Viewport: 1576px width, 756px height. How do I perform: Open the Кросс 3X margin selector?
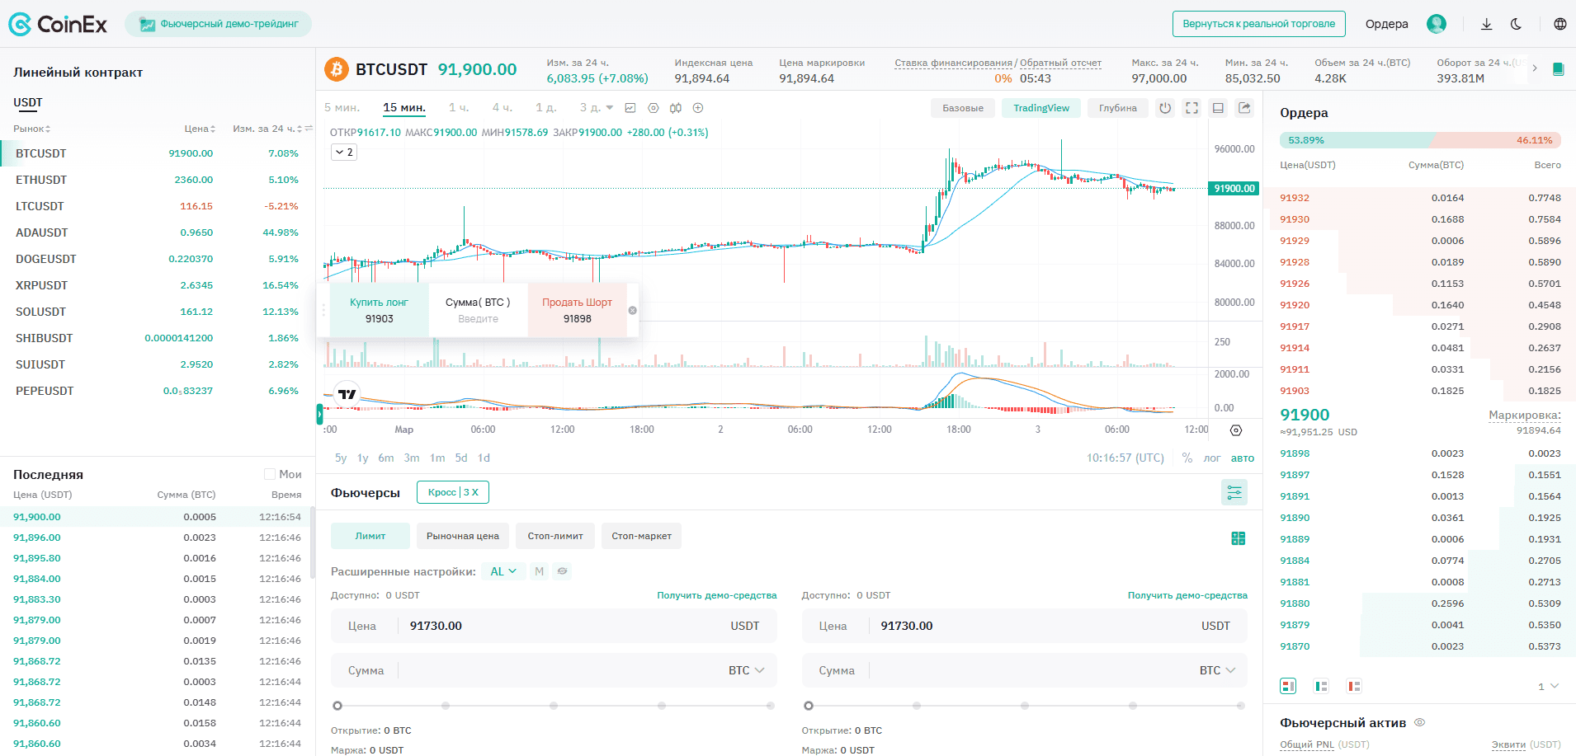point(453,492)
